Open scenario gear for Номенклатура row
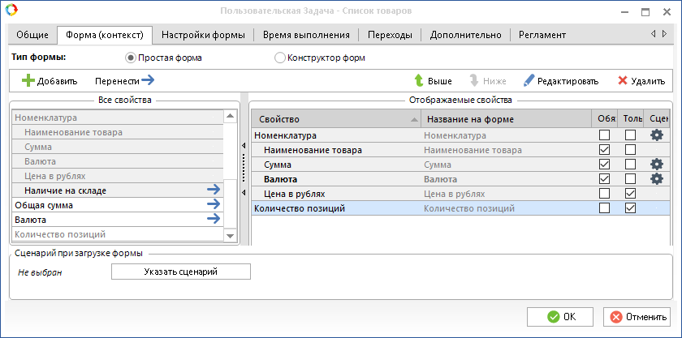This screenshot has width=682, height=338. 657,135
